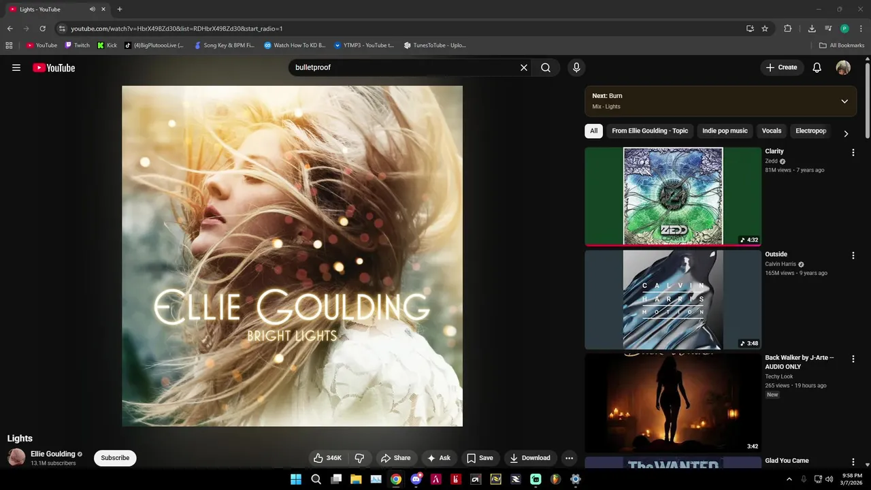
Task: Open options menu for Back Walker video
Action: pos(853,359)
